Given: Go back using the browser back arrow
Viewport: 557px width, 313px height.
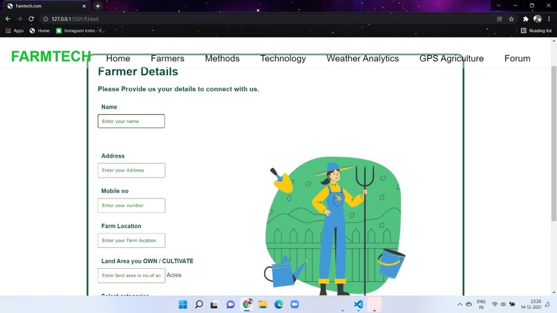Looking at the screenshot, I should coord(8,19).
